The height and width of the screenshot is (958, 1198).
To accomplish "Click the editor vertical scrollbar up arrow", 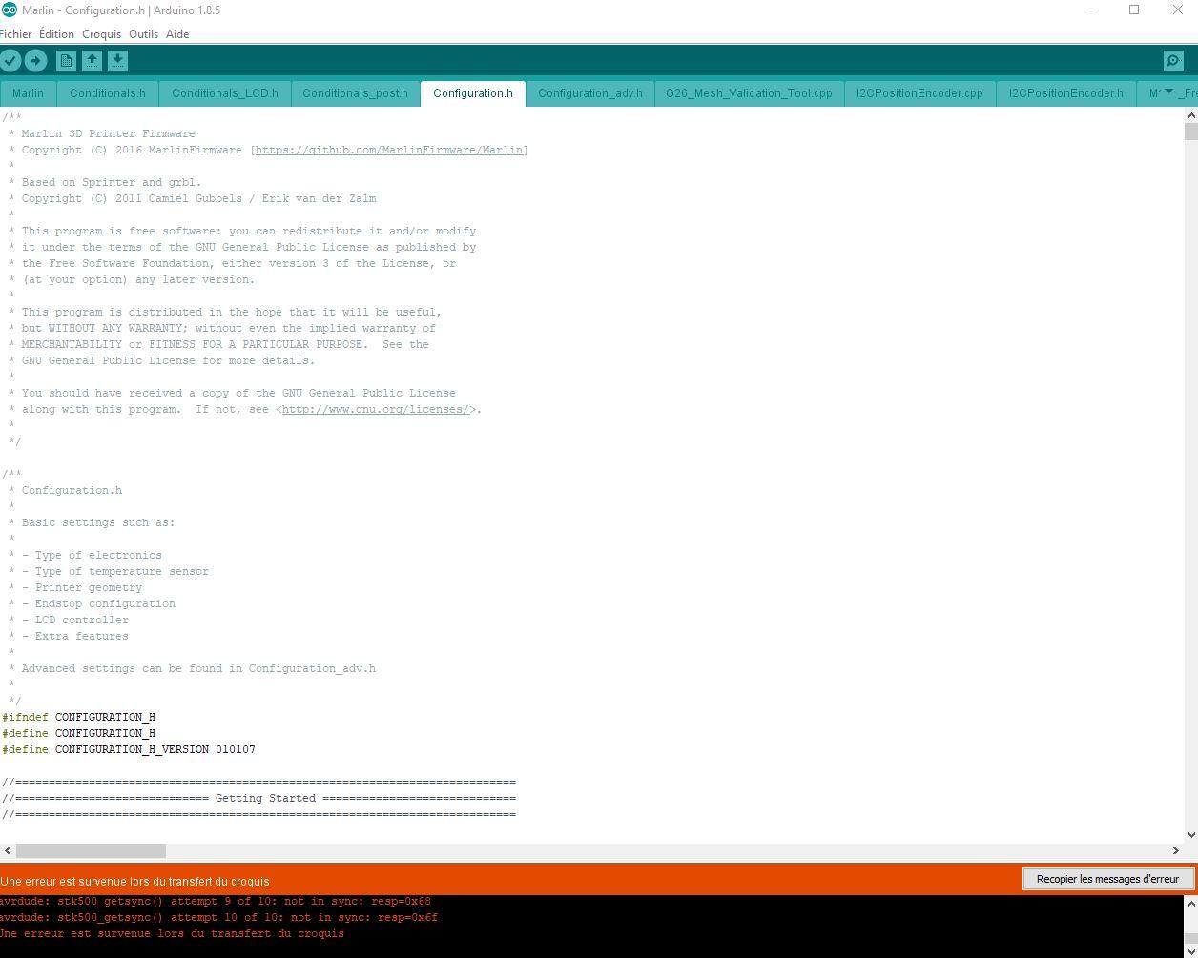I will [x=1190, y=114].
